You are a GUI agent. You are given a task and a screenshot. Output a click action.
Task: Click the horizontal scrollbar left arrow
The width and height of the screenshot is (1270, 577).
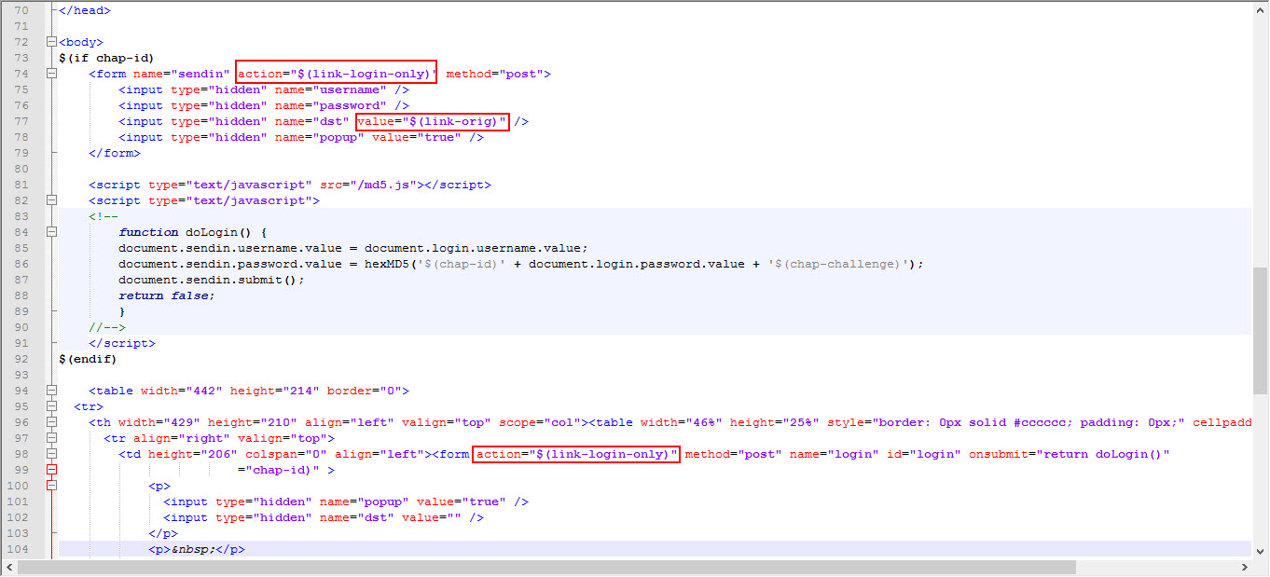(7, 567)
